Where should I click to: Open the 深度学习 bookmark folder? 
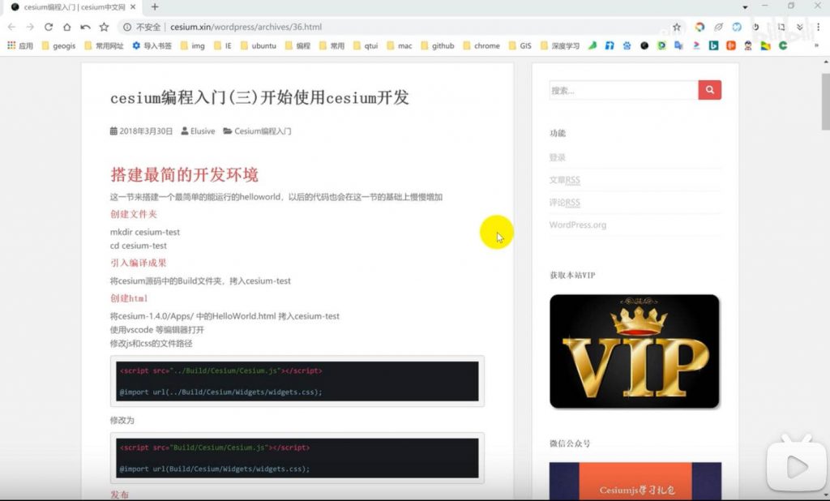(560, 46)
